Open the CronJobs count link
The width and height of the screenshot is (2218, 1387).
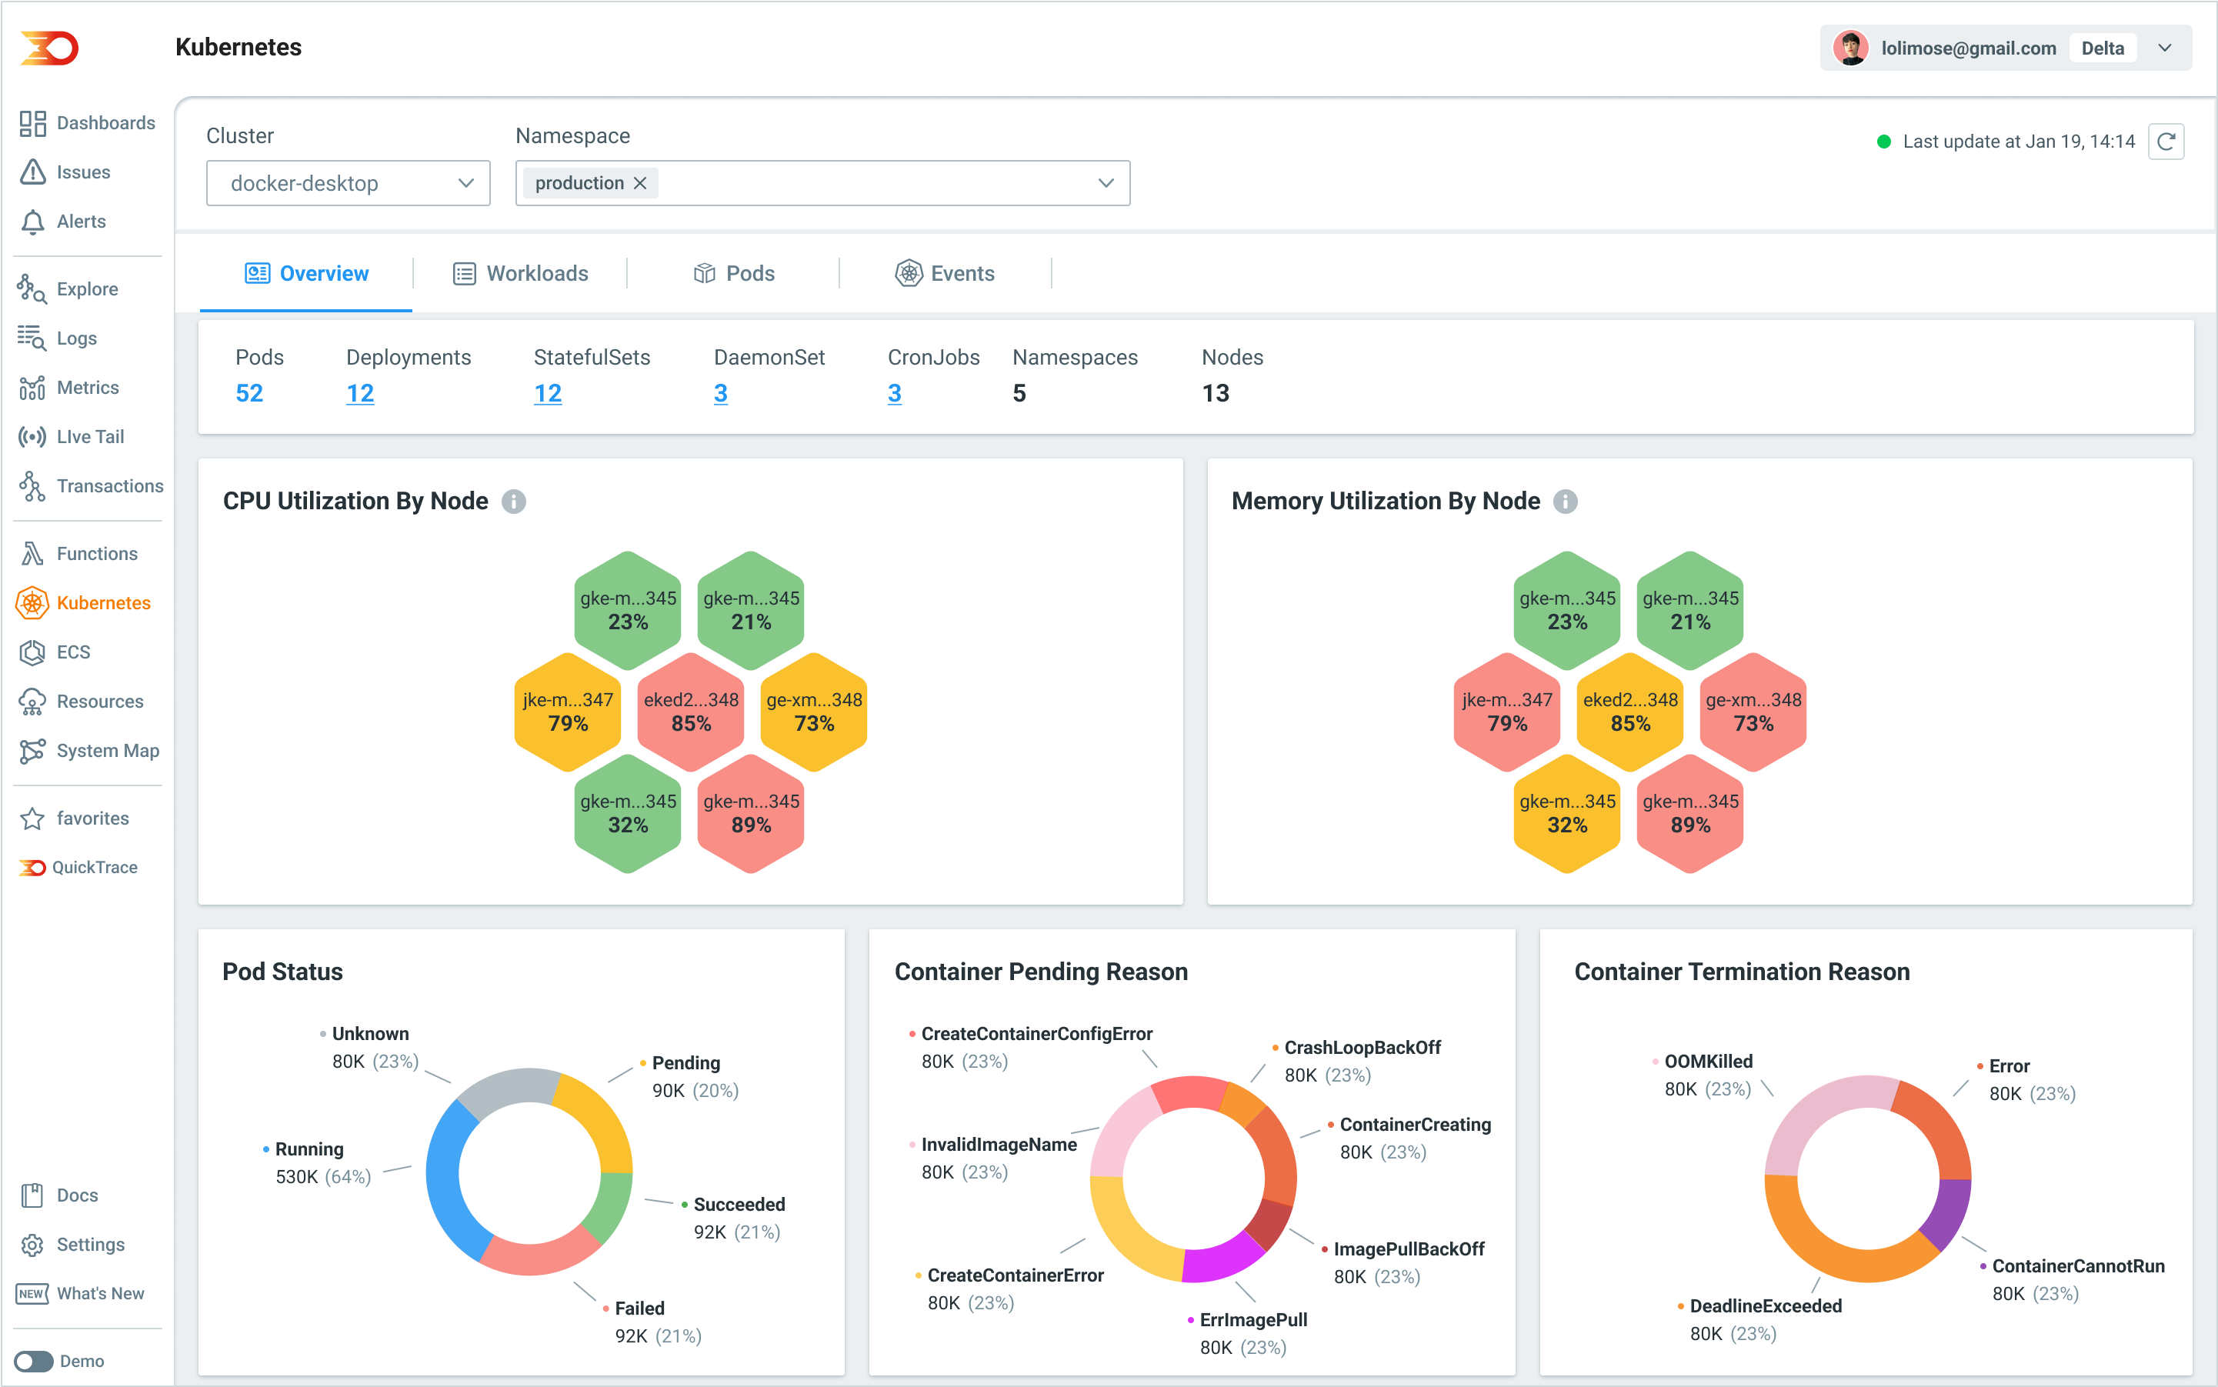(894, 394)
